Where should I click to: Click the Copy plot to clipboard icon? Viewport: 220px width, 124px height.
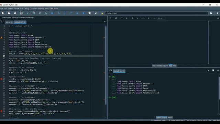click(121, 18)
